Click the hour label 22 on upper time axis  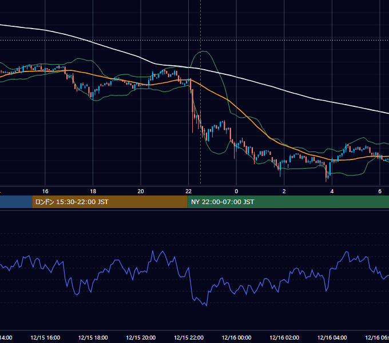point(189,192)
